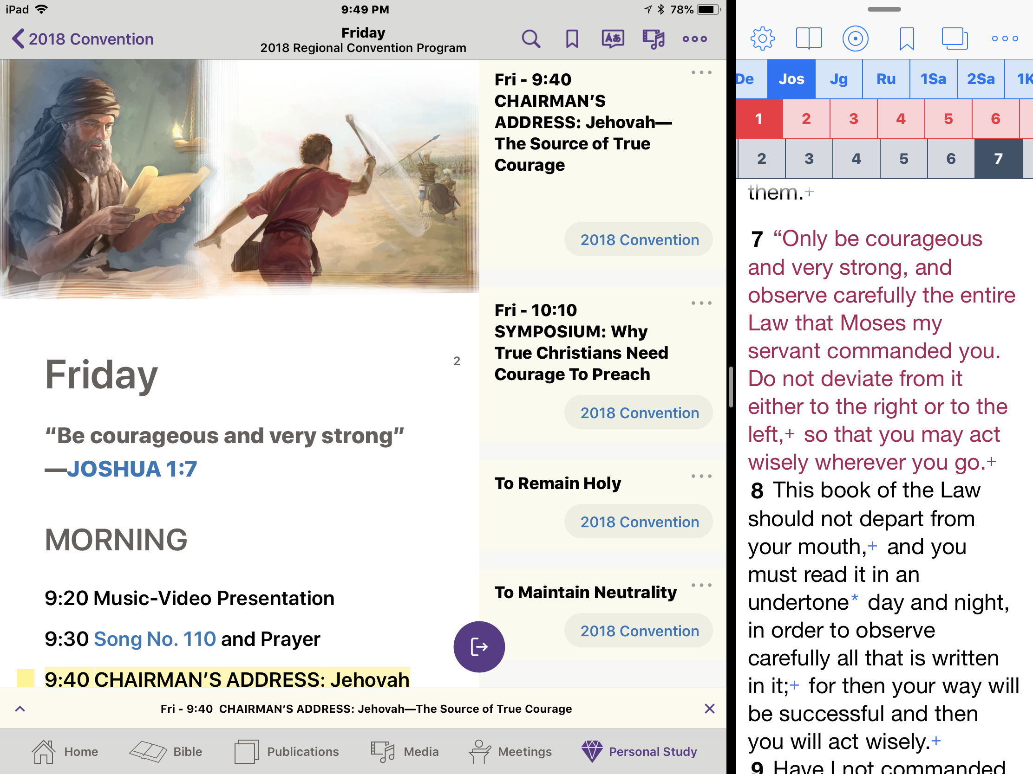Screen dimensions: 1033x774
Task: Tap the circular target icon
Action: point(855,39)
